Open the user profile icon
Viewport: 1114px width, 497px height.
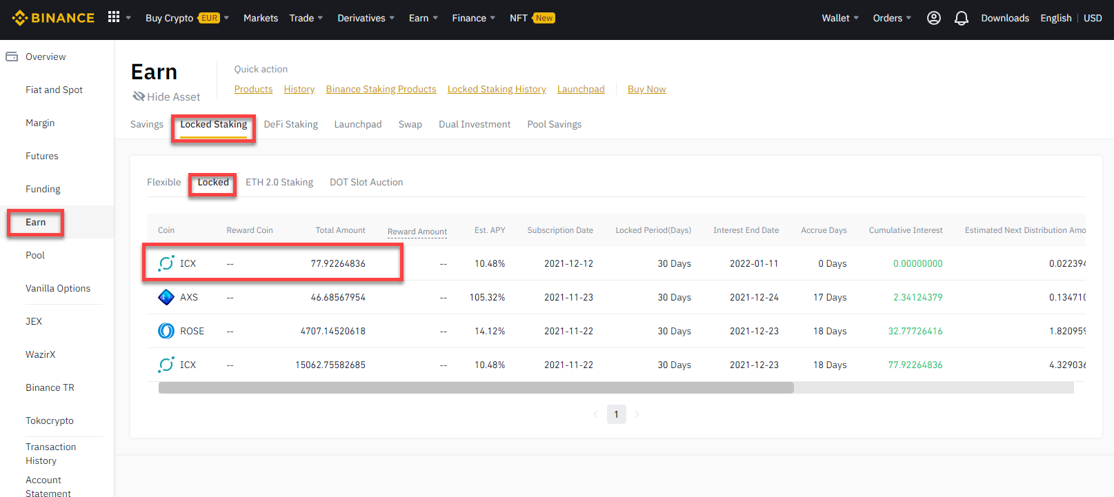(933, 18)
